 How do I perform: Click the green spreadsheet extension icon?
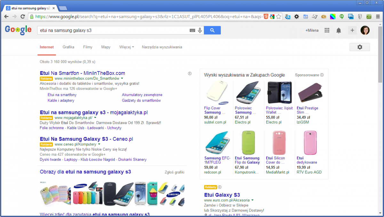pos(369,16)
